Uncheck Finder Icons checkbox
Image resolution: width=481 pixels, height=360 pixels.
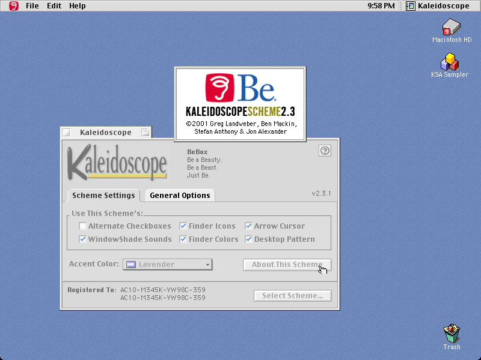183,226
